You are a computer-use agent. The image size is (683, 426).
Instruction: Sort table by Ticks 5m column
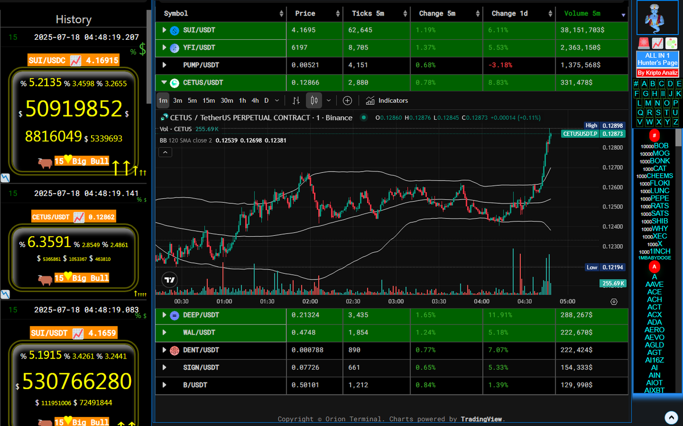(x=377, y=14)
